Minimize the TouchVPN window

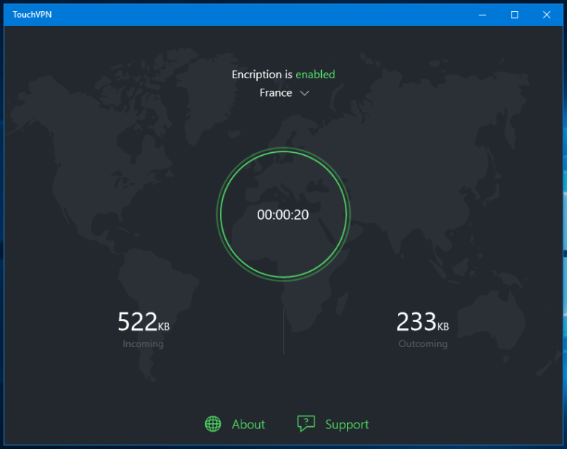pyautogui.click(x=482, y=15)
